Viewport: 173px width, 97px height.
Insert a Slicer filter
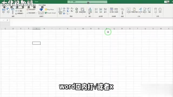(112, 10)
